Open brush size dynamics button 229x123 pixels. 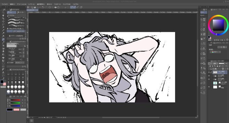pos(24,49)
